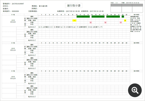Click the place name 小矢部川SA entry

pos(69,27)
